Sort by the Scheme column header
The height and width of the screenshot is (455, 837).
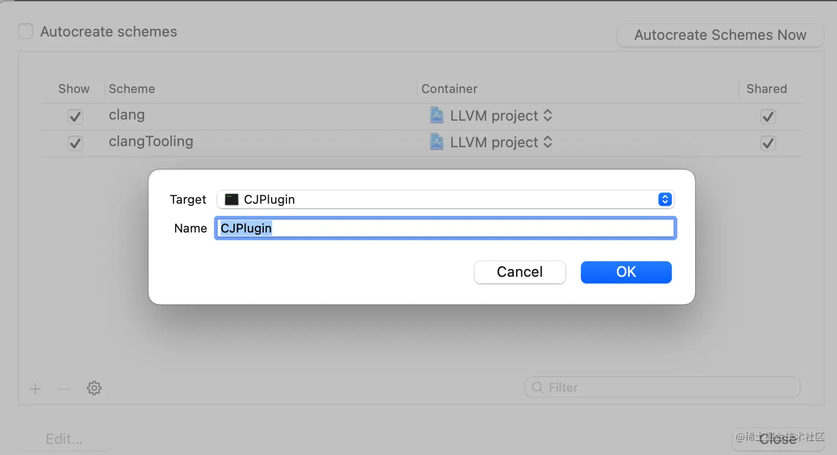(132, 89)
